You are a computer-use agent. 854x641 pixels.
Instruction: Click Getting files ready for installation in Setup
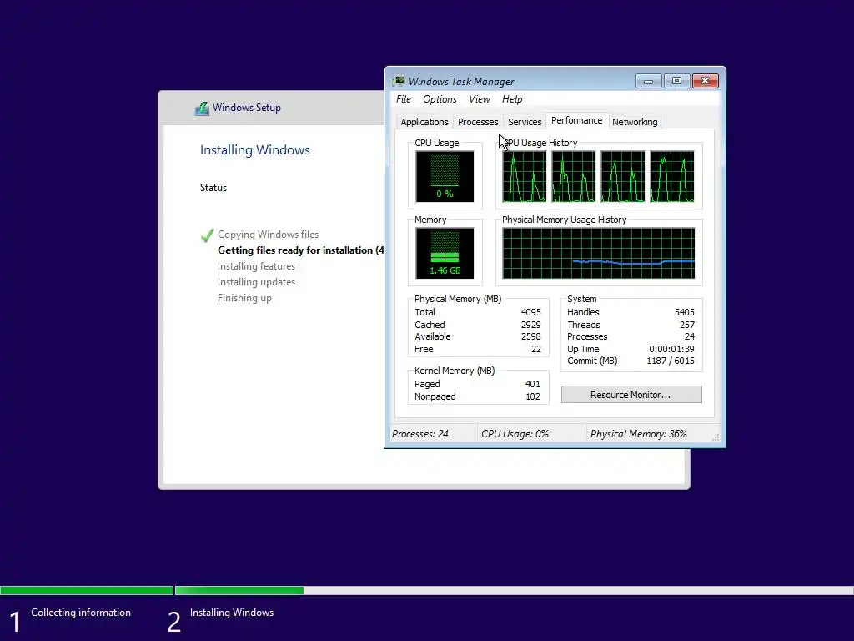(300, 250)
